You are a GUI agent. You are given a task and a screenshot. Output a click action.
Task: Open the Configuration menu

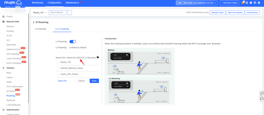click(54, 3)
